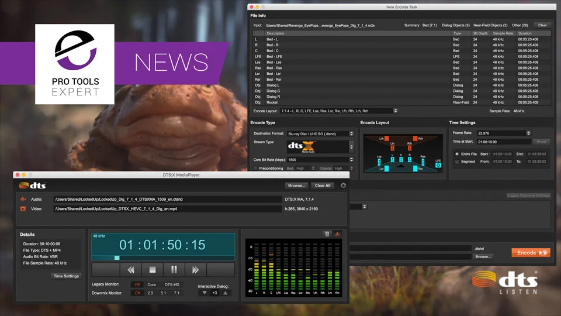
Task: Select large orange left height speaker
Action: point(387,138)
